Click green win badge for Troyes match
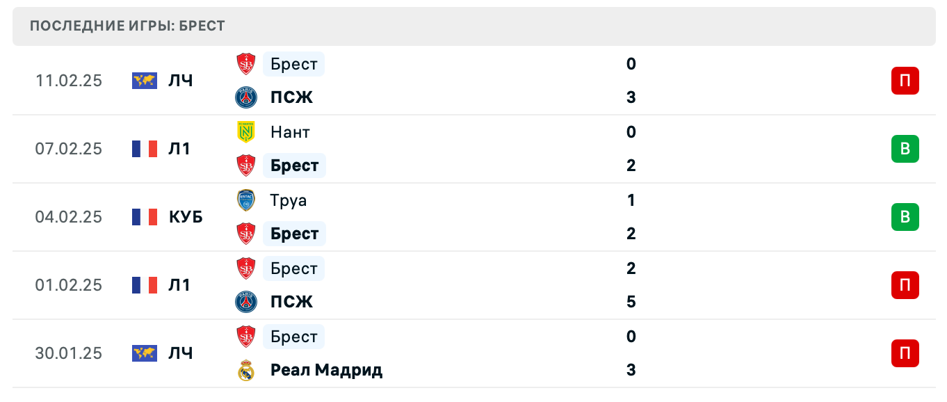 (905, 217)
